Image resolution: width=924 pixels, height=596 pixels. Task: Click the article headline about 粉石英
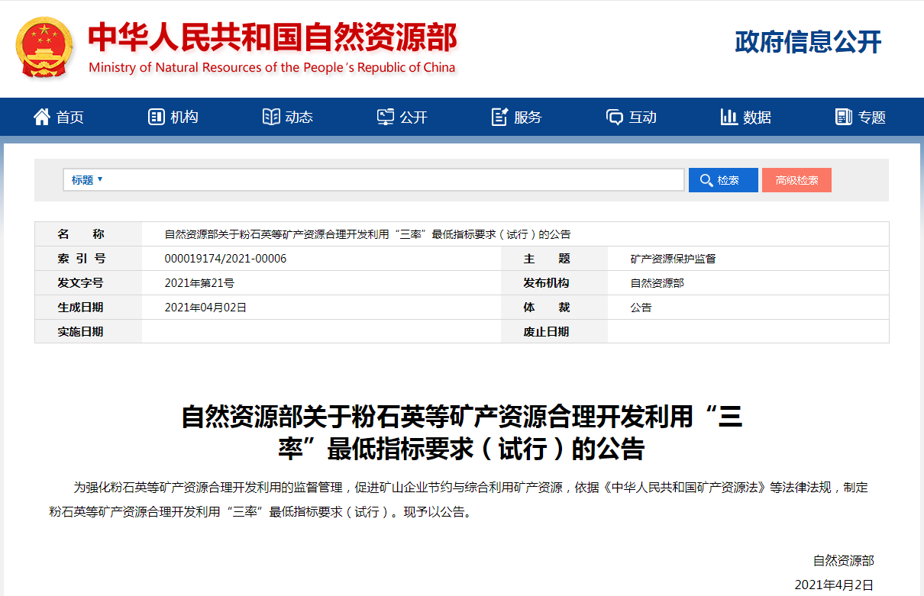(461, 433)
